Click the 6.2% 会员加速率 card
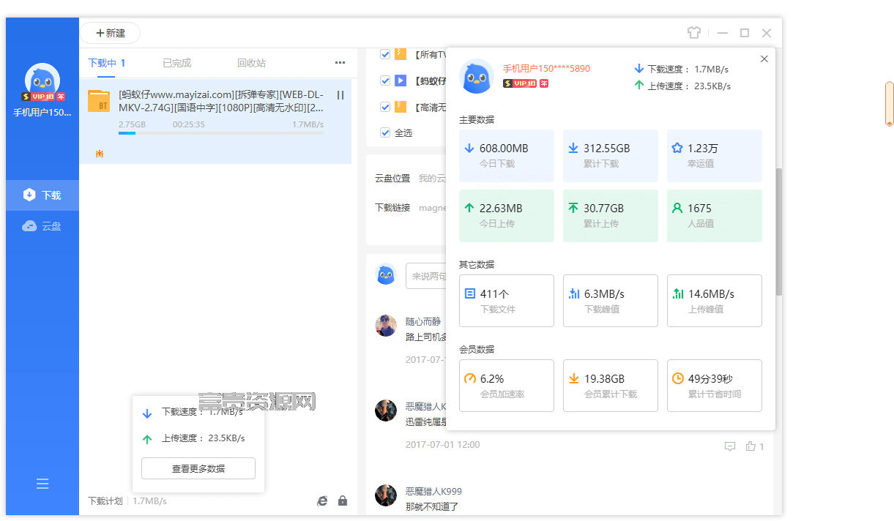The image size is (894, 521). click(507, 386)
